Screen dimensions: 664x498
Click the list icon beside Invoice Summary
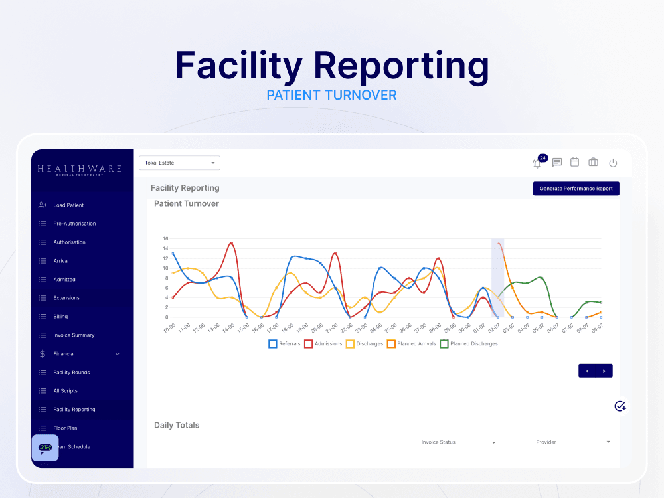42,335
